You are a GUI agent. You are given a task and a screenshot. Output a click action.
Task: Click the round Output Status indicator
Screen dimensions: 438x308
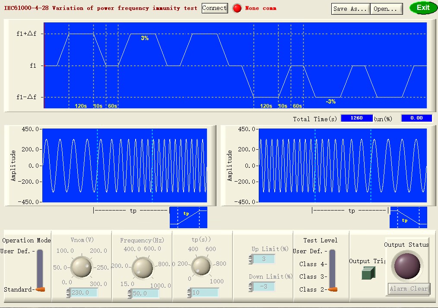[407, 266]
